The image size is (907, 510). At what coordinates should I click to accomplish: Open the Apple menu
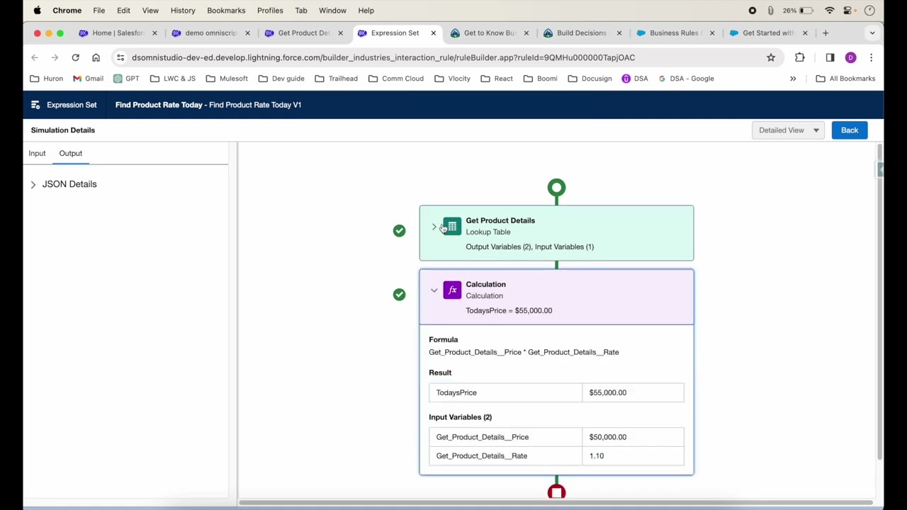(x=37, y=11)
